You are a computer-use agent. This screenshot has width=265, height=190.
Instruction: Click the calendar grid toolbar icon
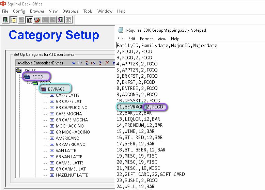tap(30, 20)
